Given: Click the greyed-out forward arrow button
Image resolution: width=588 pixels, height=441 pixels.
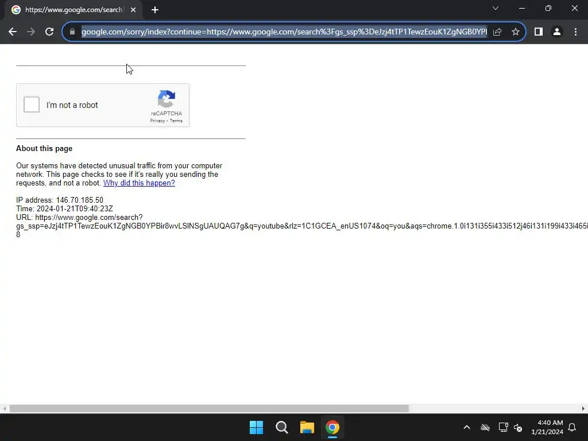Looking at the screenshot, I should pos(31,32).
